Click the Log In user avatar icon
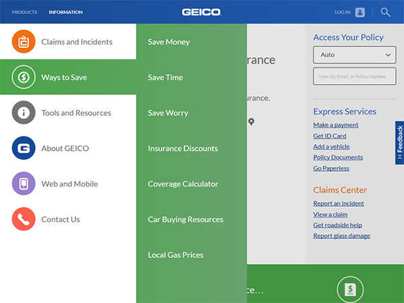 [x=360, y=12]
